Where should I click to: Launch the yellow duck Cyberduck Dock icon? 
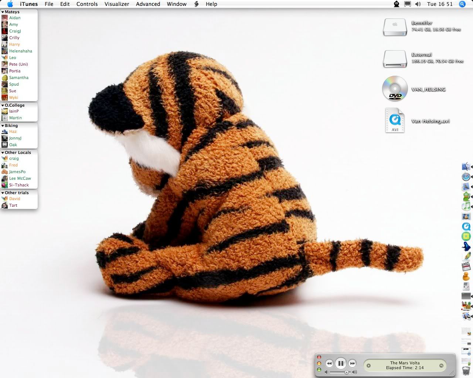(466, 276)
